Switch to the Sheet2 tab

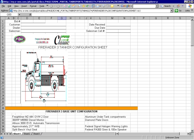[x=27, y=134]
